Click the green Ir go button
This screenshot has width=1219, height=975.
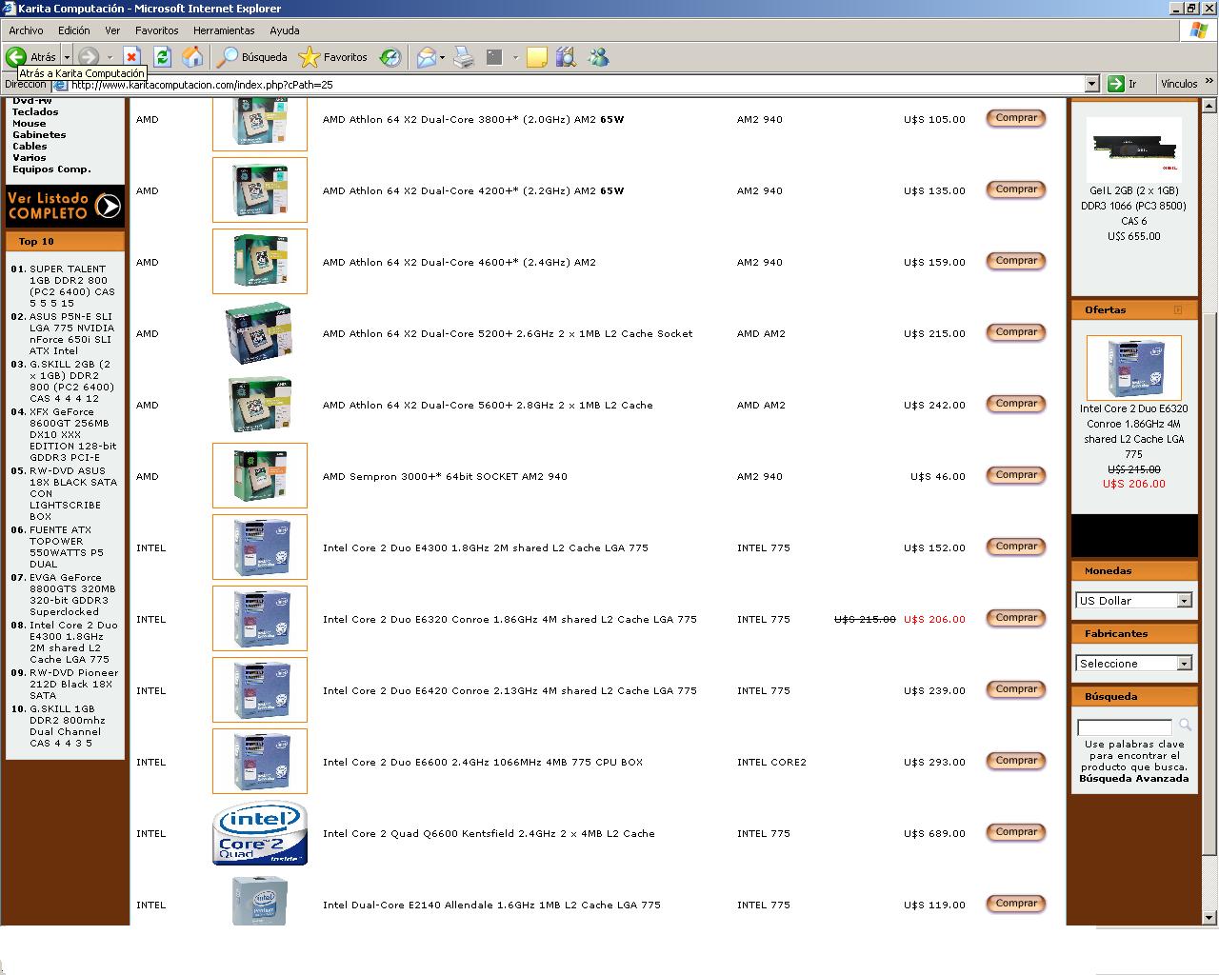(x=1123, y=84)
